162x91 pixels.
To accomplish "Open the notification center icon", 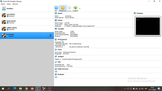I will pyautogui.click(x=159, y=89).
